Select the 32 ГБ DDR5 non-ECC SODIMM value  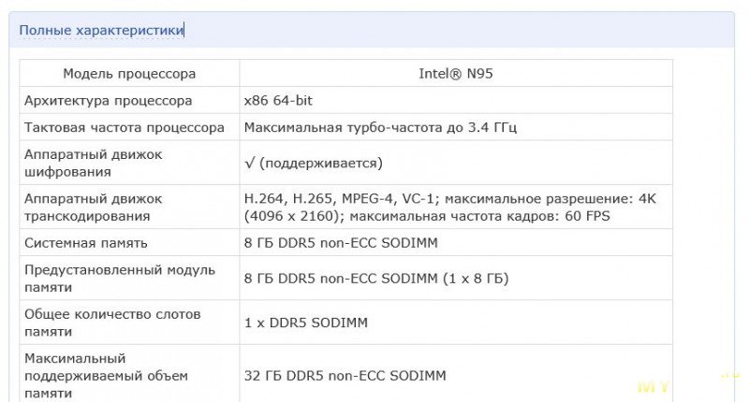click(x=345, y=376)
